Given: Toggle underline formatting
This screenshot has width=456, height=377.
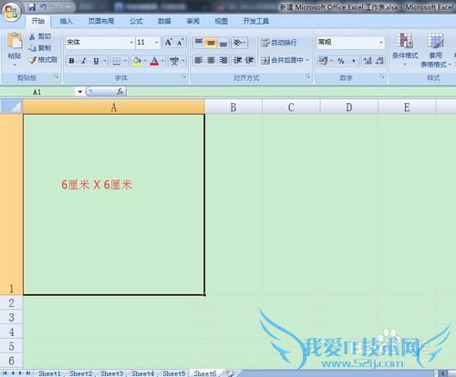Looking at the screenshot, I should [96, 61].
